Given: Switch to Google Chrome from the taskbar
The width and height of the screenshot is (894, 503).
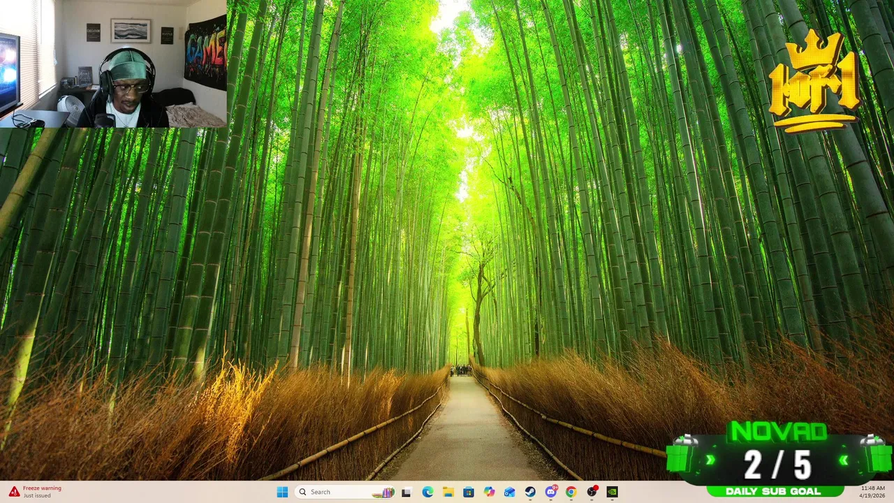Looking at the screenshot, I should coord(571,492).
